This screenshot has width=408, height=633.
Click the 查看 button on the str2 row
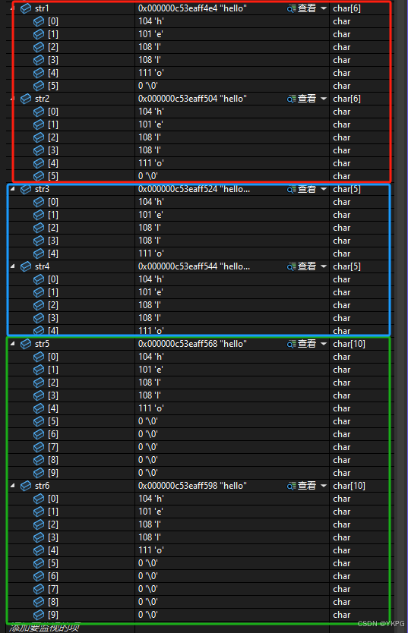[x=307, y=99]
